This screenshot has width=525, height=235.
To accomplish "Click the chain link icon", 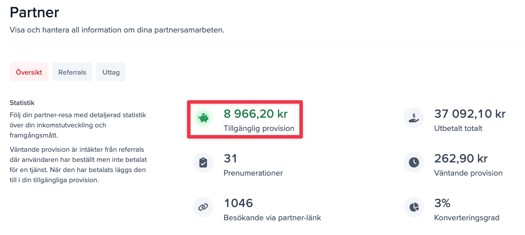I will coord(203,207).
